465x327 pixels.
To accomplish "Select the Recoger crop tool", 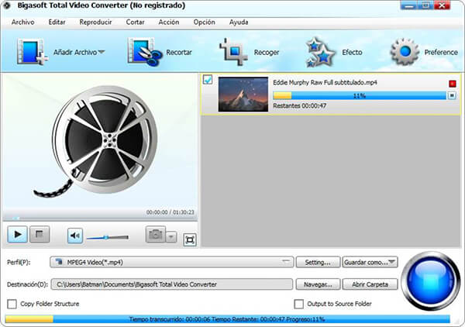I will pyautogui.click(x=233, y=53).
